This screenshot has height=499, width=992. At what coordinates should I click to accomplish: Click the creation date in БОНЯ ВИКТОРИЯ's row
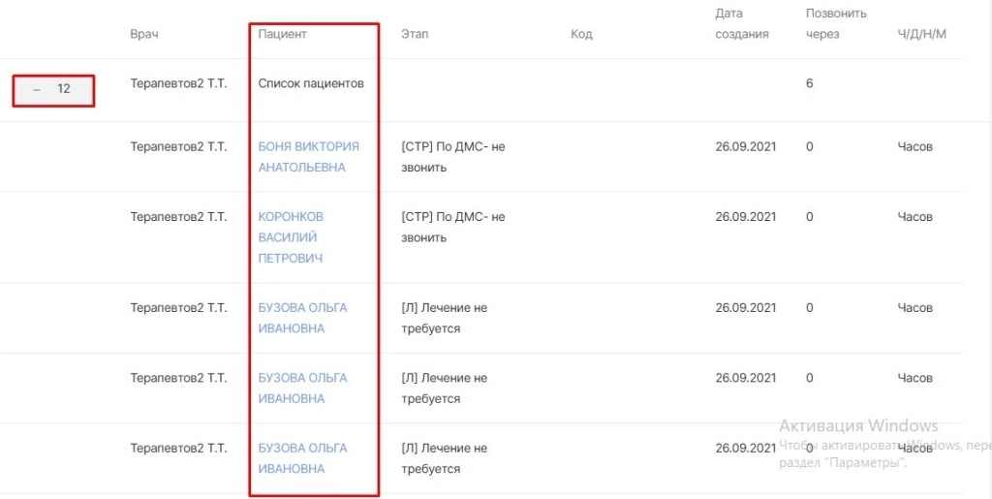[x=746, y=147]
